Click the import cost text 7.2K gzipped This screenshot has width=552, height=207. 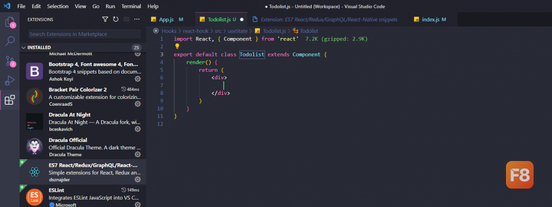(x=336, y=39)
